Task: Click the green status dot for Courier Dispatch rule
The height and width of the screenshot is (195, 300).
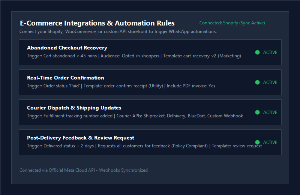Action: pos(257,112)
